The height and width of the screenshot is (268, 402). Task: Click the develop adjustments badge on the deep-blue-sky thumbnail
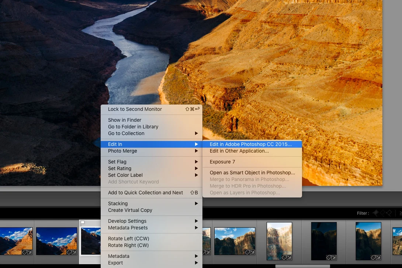click(74, 252)
